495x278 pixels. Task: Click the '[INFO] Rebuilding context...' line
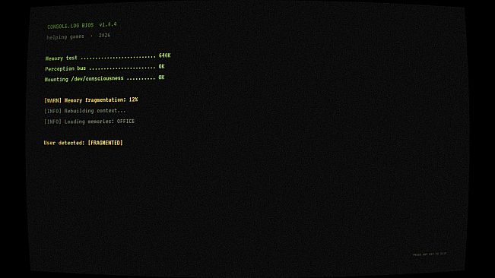(85, 111)
